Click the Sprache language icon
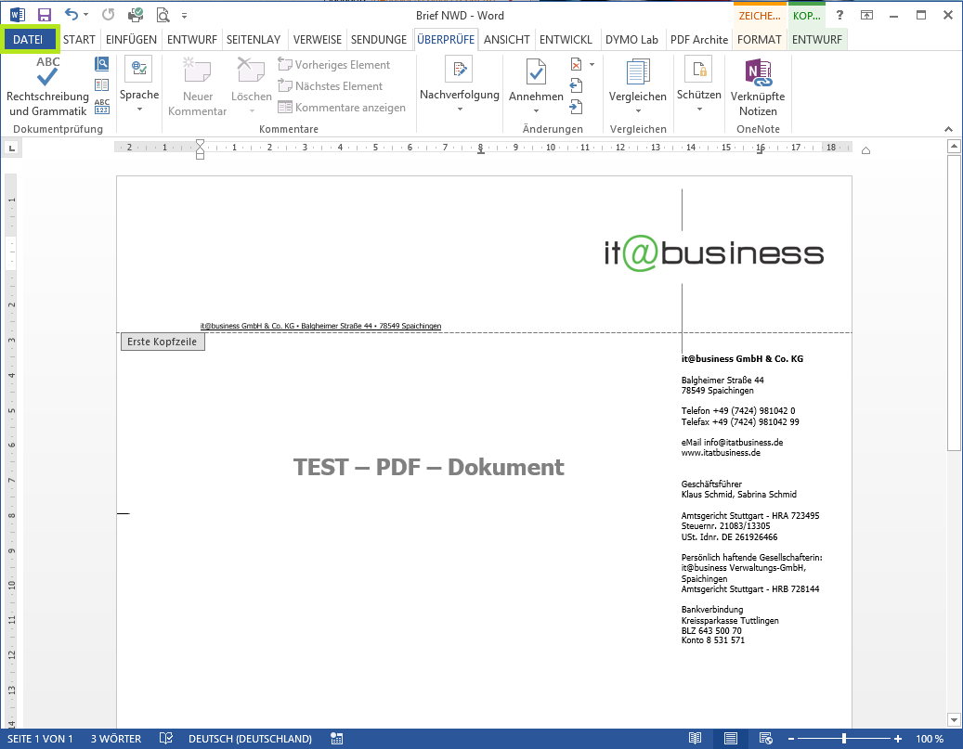The width and height of the screenshot is (963, 749). (x=138, y=69)
